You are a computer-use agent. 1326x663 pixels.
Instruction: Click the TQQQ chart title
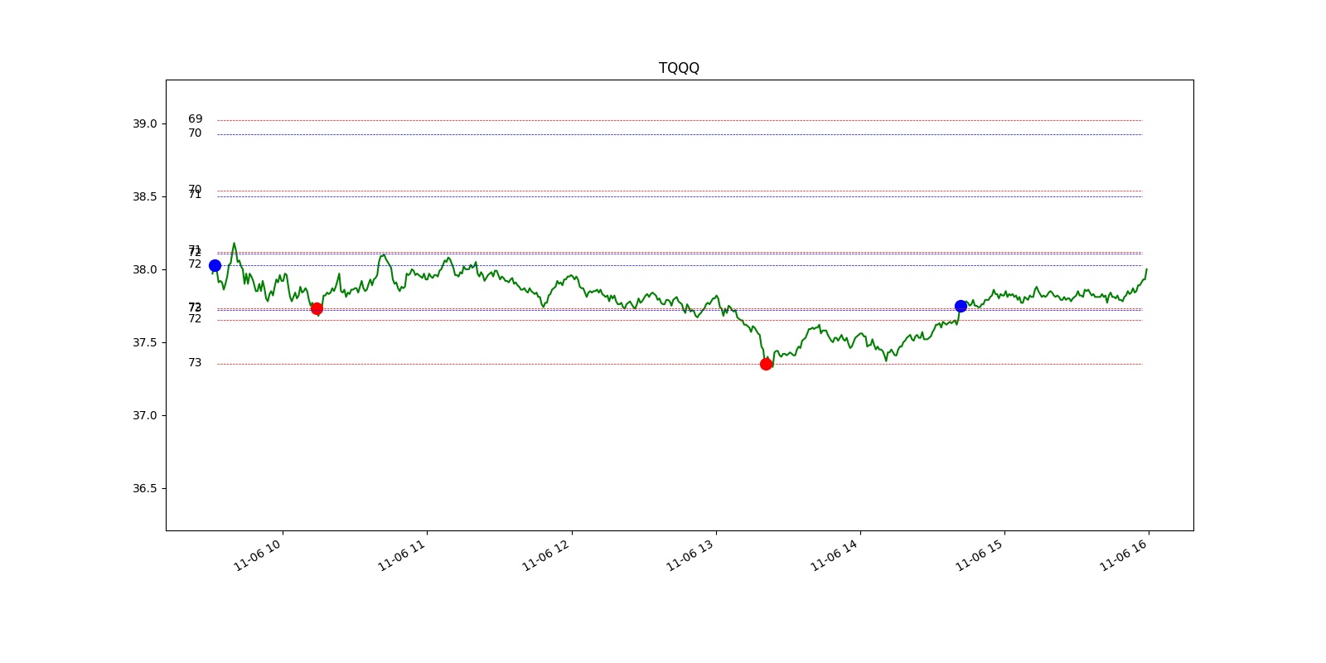point(679,68)
